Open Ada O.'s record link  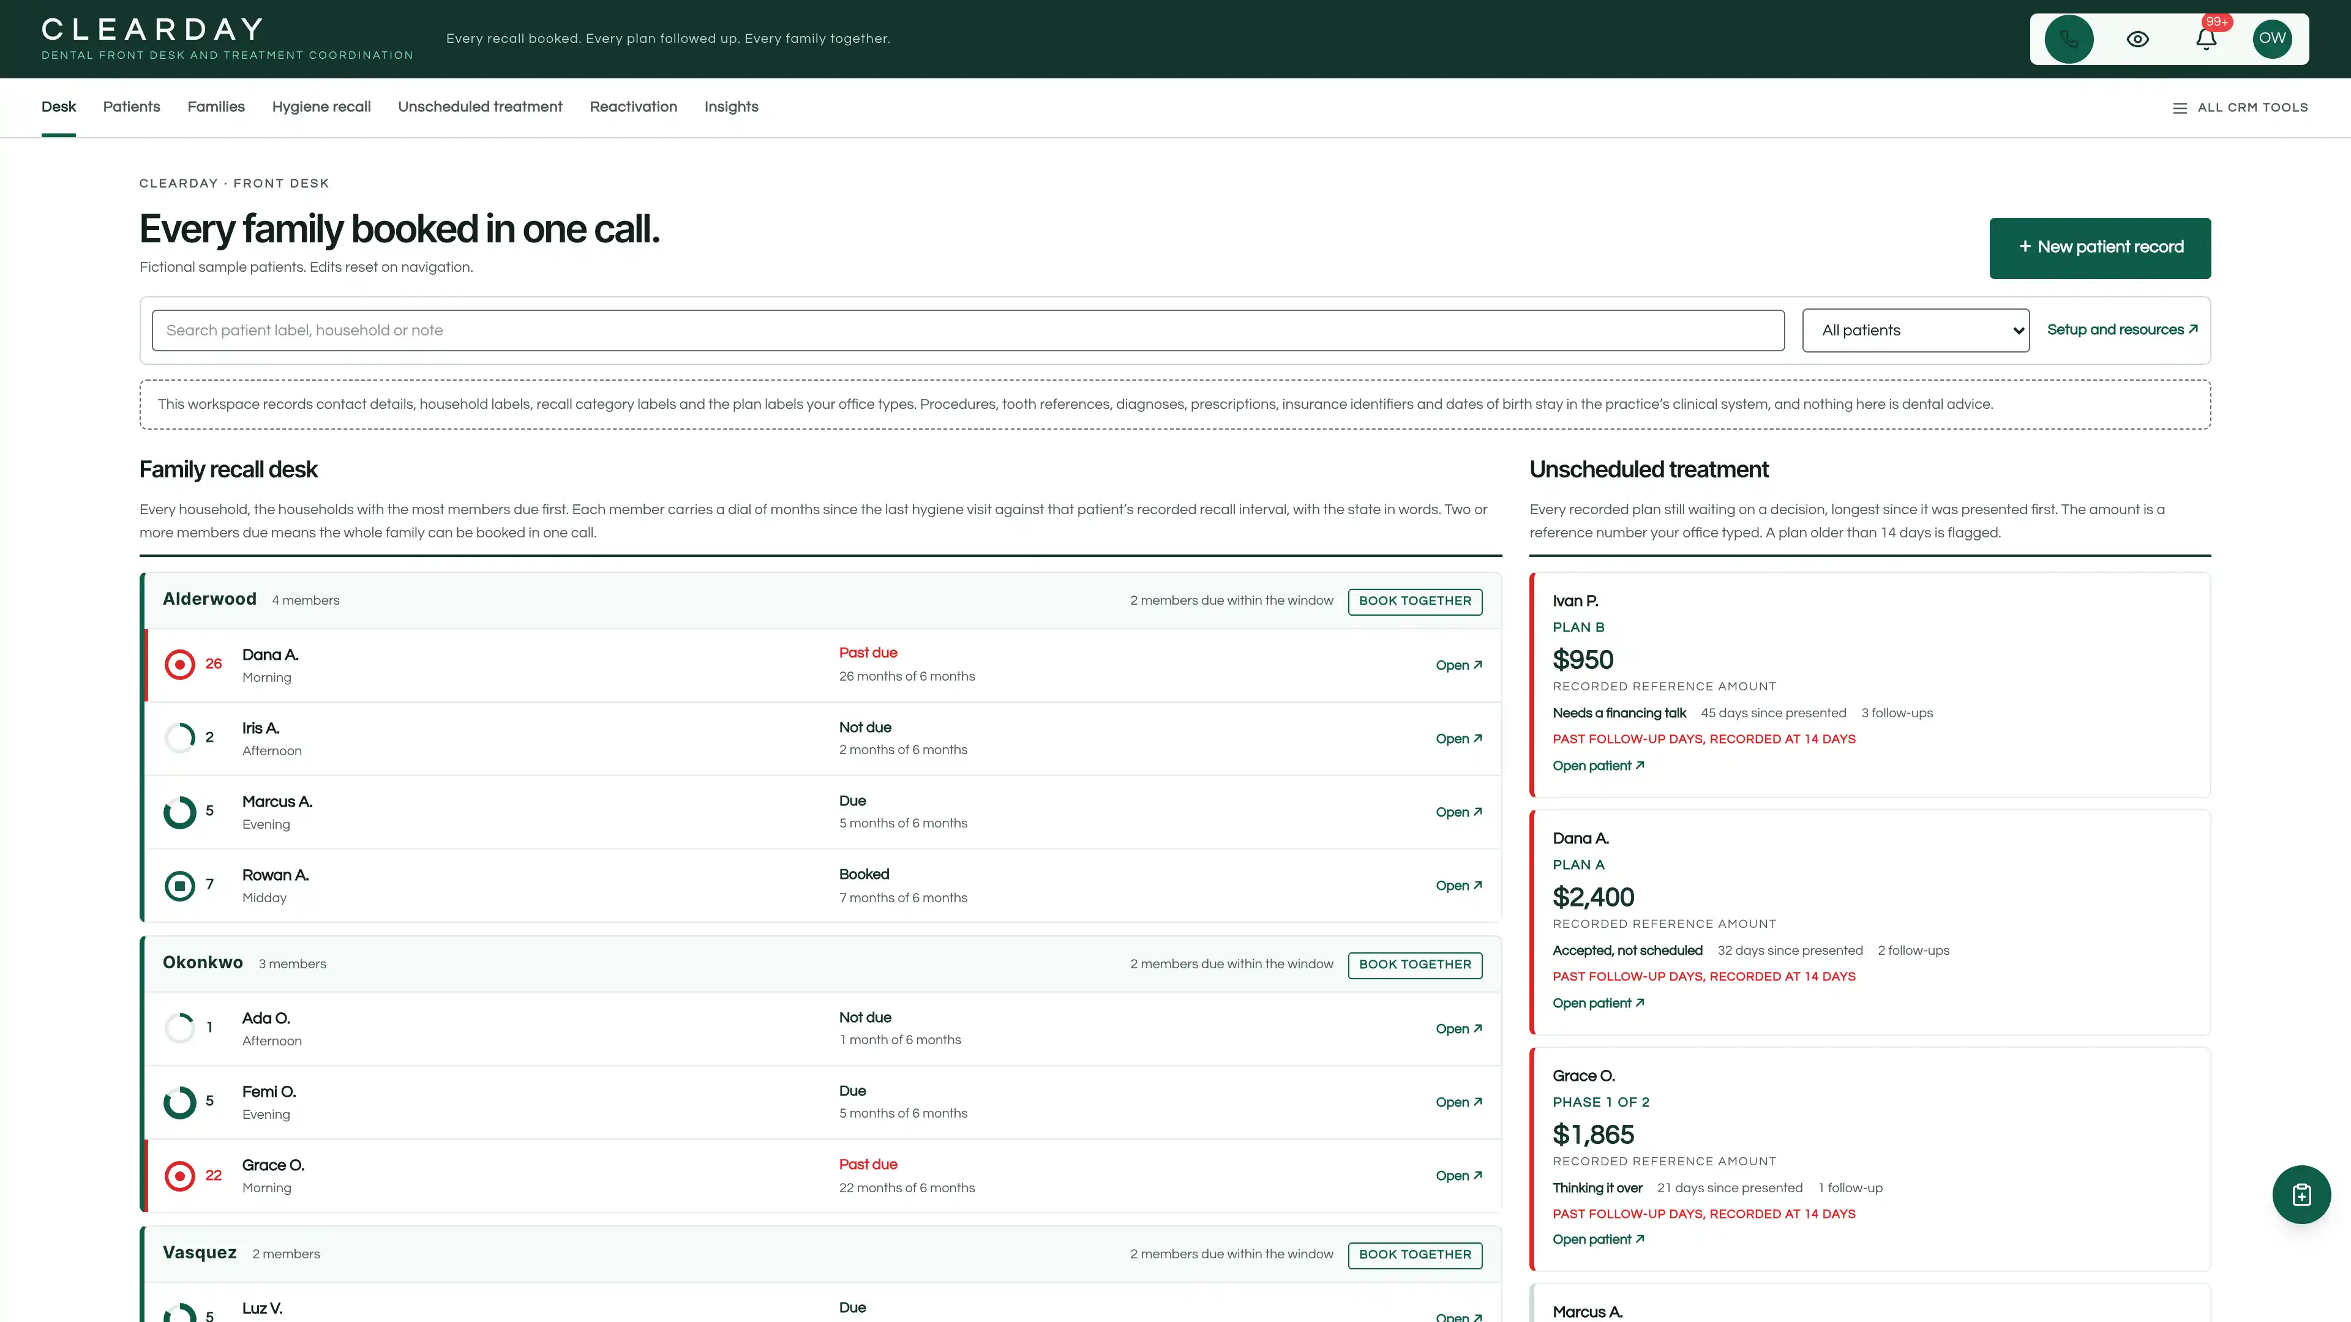pos(1458,1029)
